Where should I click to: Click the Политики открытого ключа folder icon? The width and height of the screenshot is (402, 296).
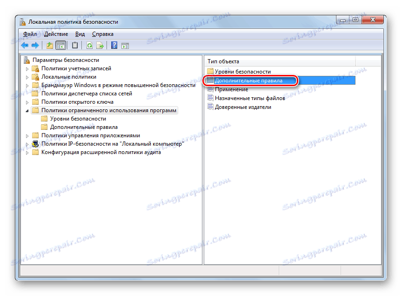click(35, 102)
